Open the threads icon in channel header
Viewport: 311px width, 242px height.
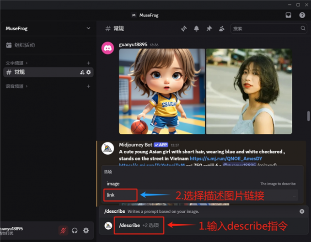coord(184,28)
